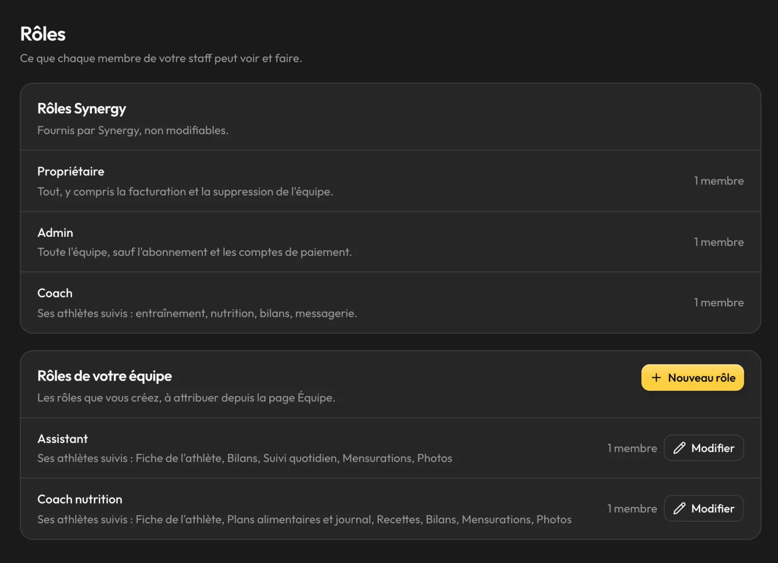
Task: Click the Coach description mentioning messagerie
Action: pyautogui.click(x=197, y=314)
